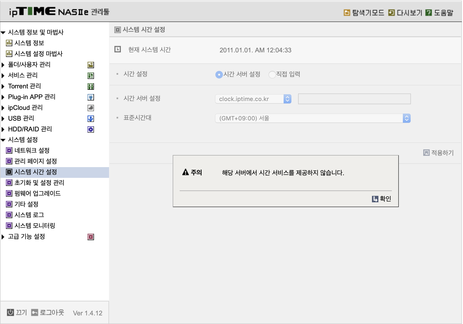Viewport: 463px width, 324px height.
Task: Select the 시간 서버 설정 radio button
Action: 219,74
